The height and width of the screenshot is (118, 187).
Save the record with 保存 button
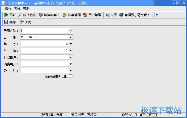pos(10,22)
